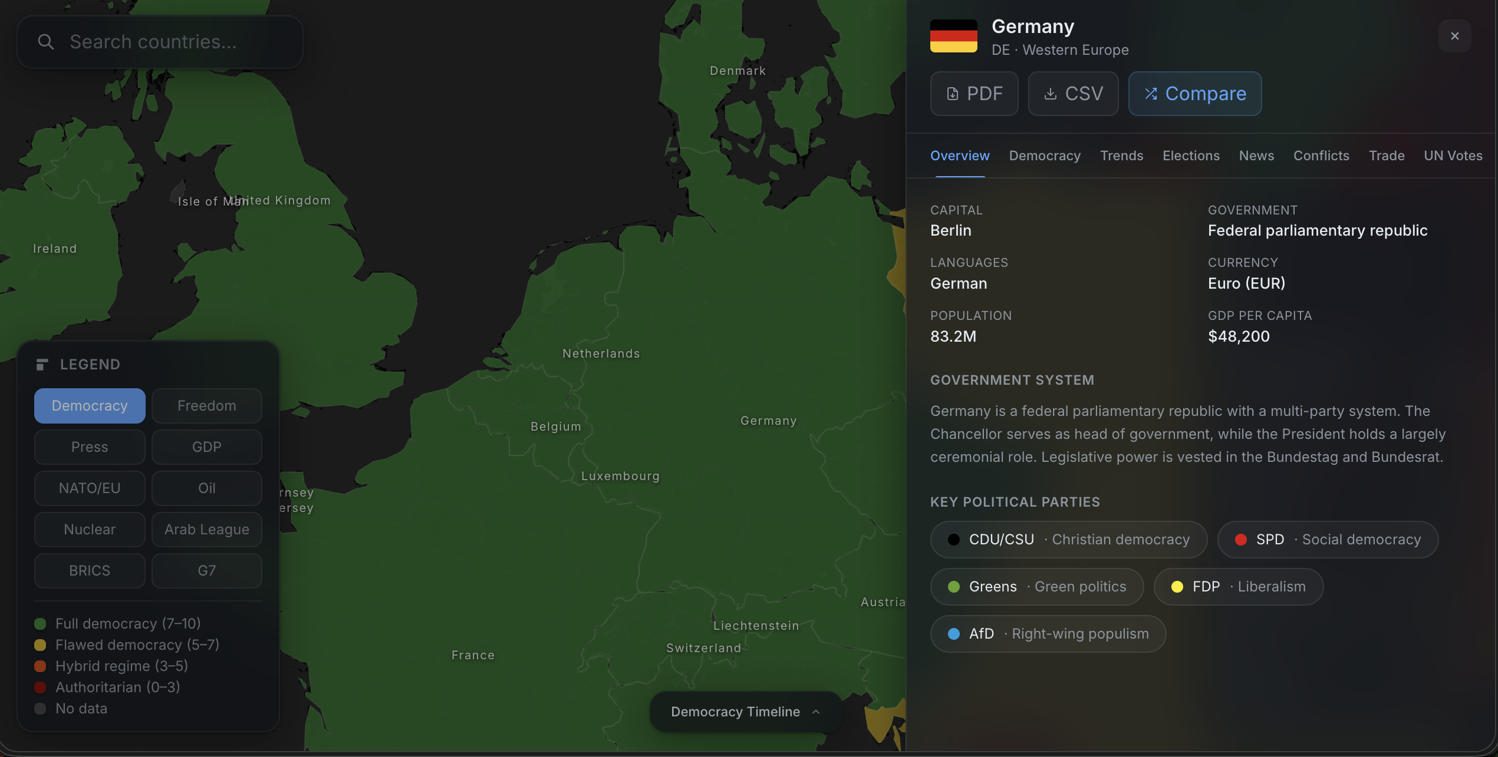Enable the NATO/EU map overlay
This screenshot has width=1498, height=757.
click(x=90, y=488)
